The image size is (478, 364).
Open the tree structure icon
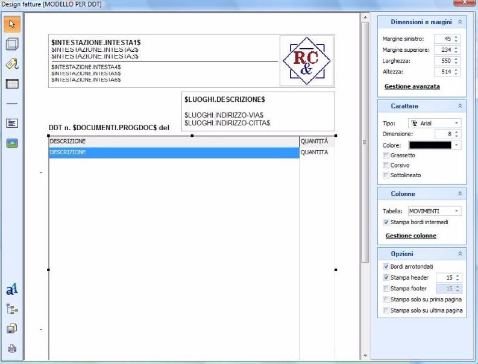click(x=12, y=310)
